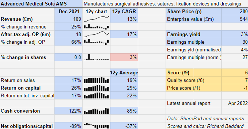Image resolution: width=248 pixels, height=129 pixels.
Task: Select the '% change in revenue' label
Action: point(24,27)
